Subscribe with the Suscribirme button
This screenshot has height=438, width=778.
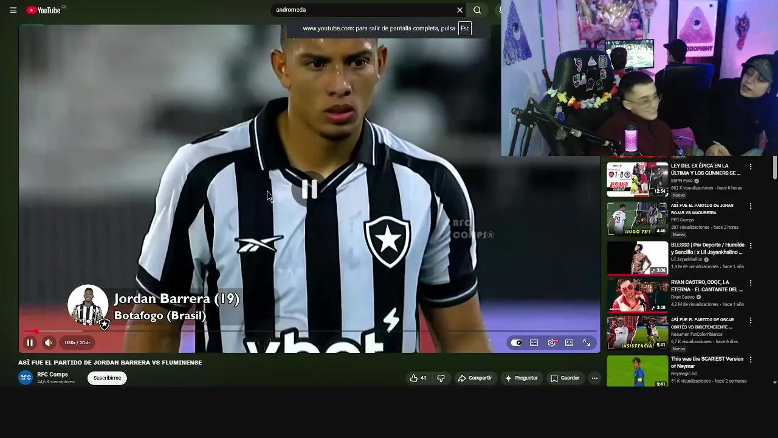pos(107,378)
